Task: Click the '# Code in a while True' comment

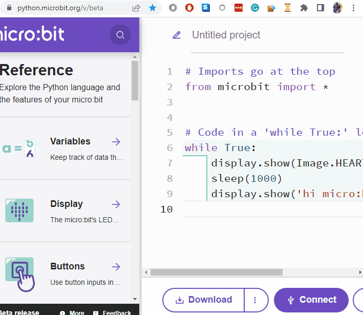Action: click(x=274, y=133)
